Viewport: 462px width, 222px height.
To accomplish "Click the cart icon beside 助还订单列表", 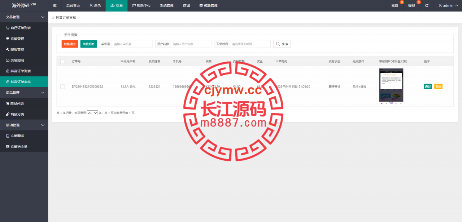I will point(8,28).
